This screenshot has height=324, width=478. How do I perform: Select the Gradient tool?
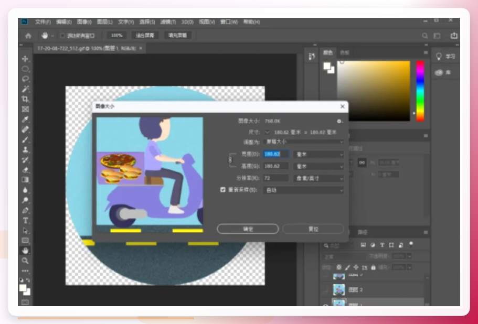[25, 180]
